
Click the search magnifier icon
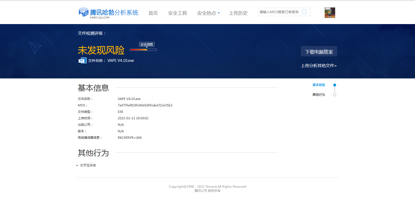[305, 12]
